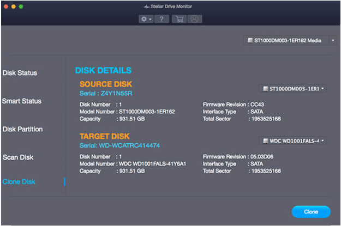Screen dimensions: 341x226
Task: Click target model WDC WD1001FALS-41Y6A1
Action: (x=152, y=164)
